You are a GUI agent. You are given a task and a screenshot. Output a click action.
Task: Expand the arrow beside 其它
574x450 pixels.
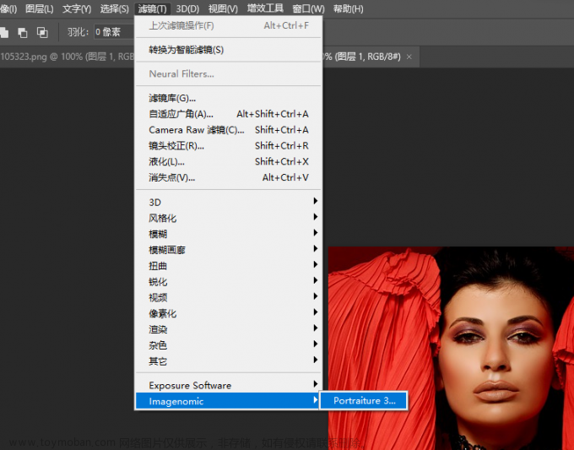coord(315,360)
